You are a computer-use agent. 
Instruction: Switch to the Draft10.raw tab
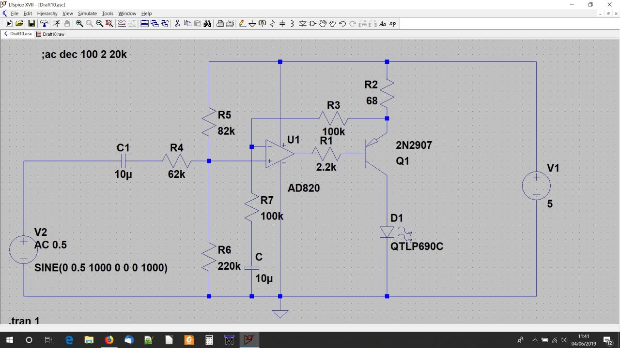pos(50,34)
